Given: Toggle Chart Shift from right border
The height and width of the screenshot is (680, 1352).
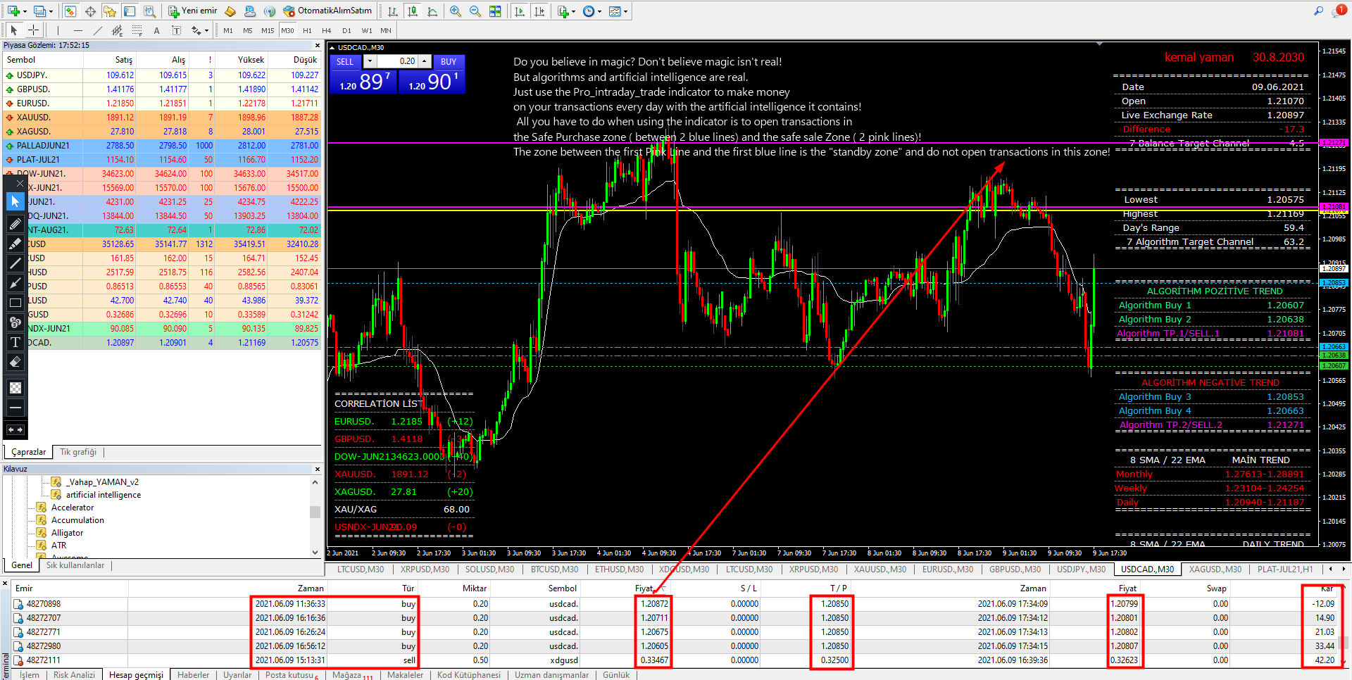Looking at the screenshot, I should (x=539, y=11).
